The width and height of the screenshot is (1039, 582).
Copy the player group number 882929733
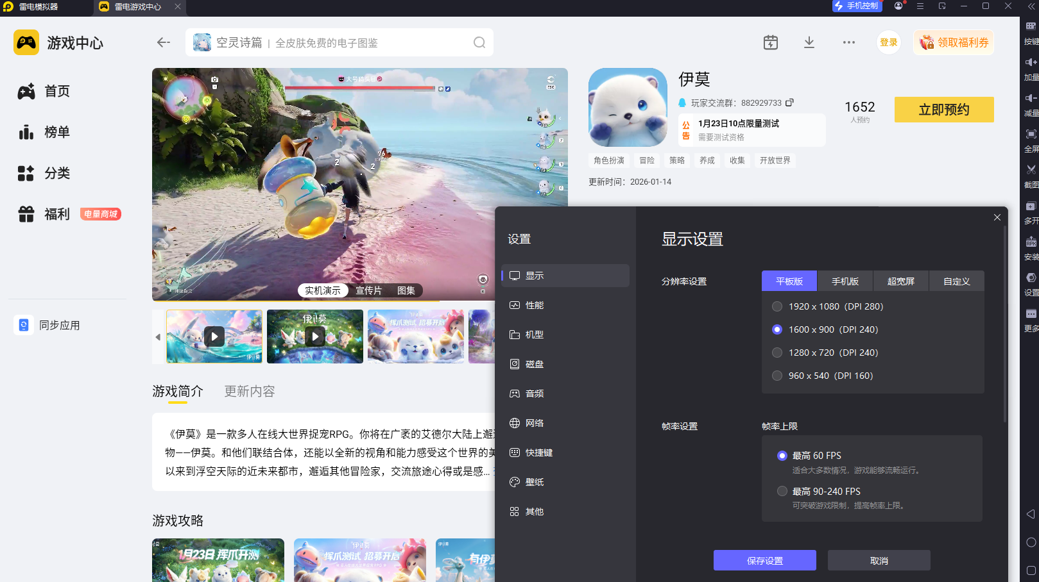coord(790,103)
